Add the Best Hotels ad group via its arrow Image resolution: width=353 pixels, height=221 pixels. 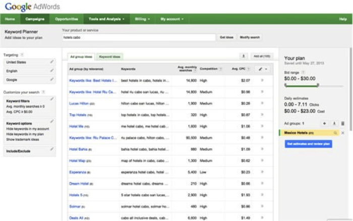click(x=262, y=80)
